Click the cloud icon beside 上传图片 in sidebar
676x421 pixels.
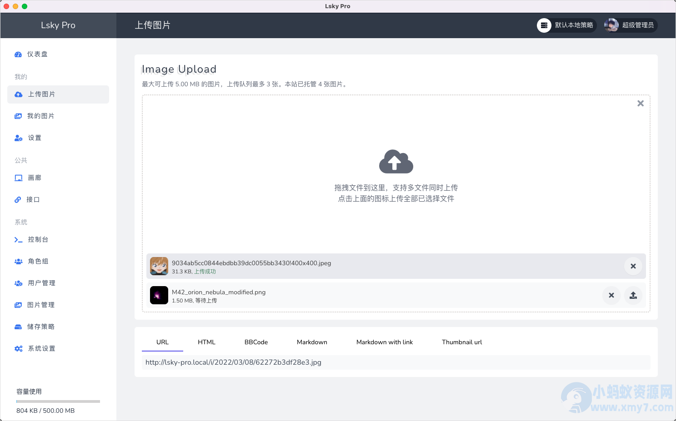[x=19, y=94]
